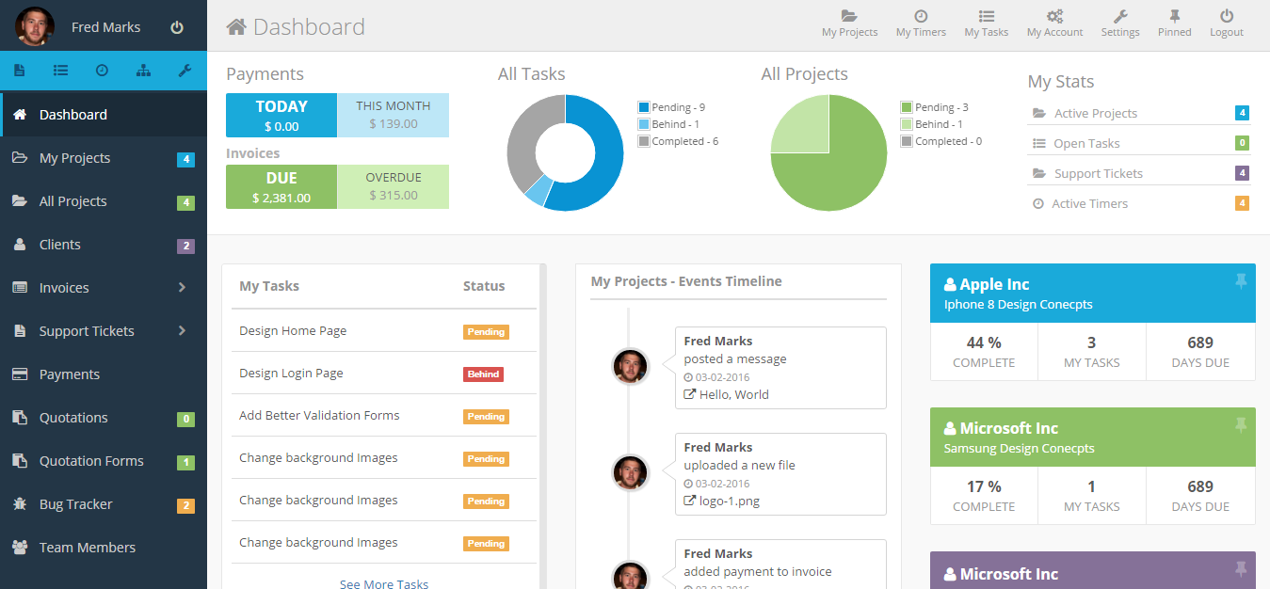Open the wrench icon in the blue sidebar strip

[x=185, y=71]
